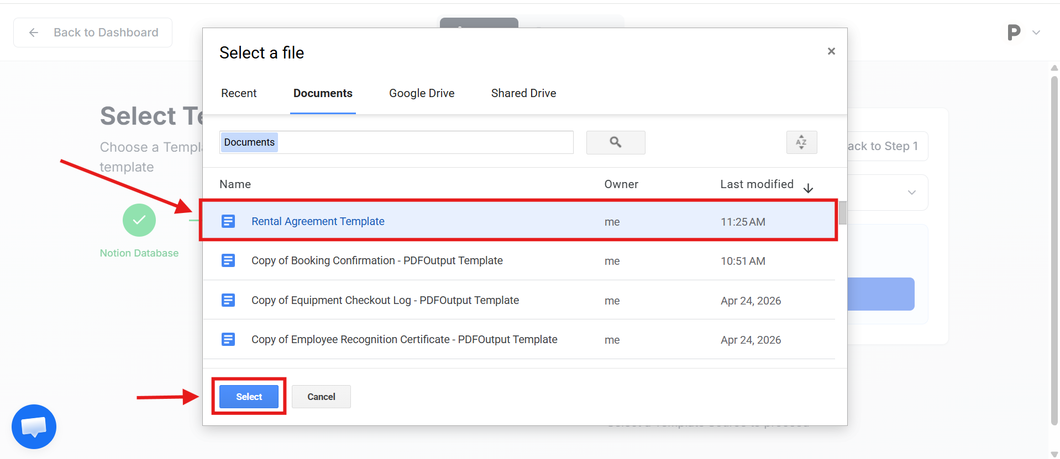
Task: Click the Booking Confirmation document icon
Action: [228, 260]
